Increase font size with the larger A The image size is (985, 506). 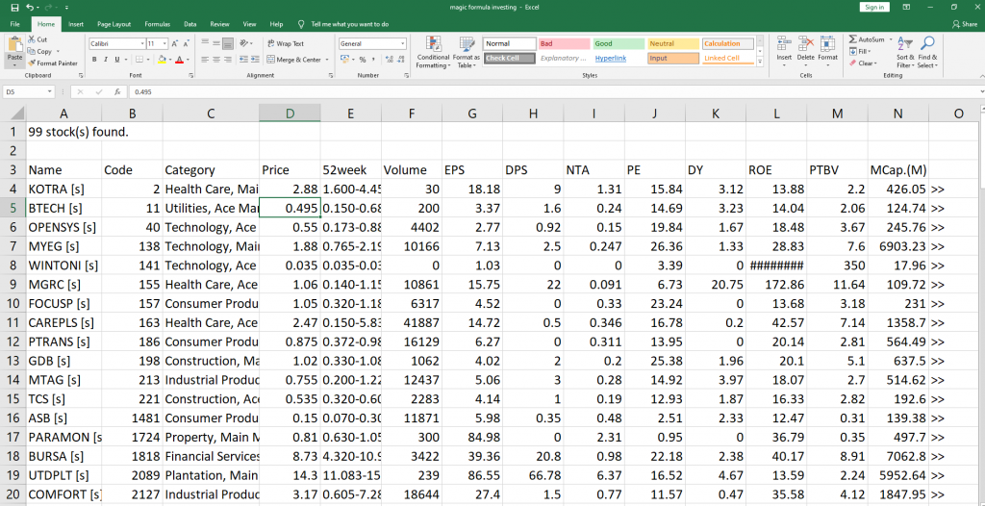[x=175, y=44]
